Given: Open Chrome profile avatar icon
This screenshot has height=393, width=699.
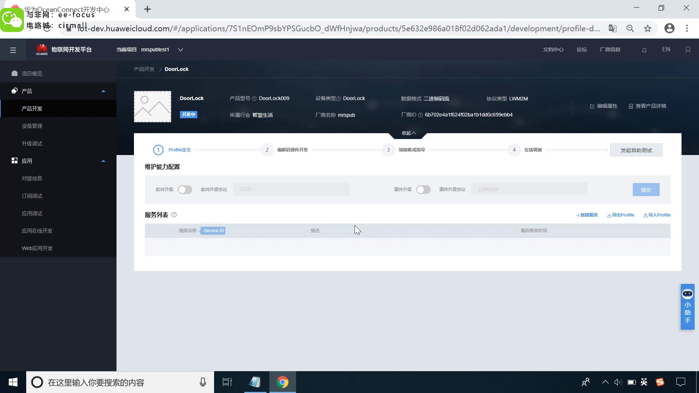Looking at the screenshot, I should click(670, 28).
